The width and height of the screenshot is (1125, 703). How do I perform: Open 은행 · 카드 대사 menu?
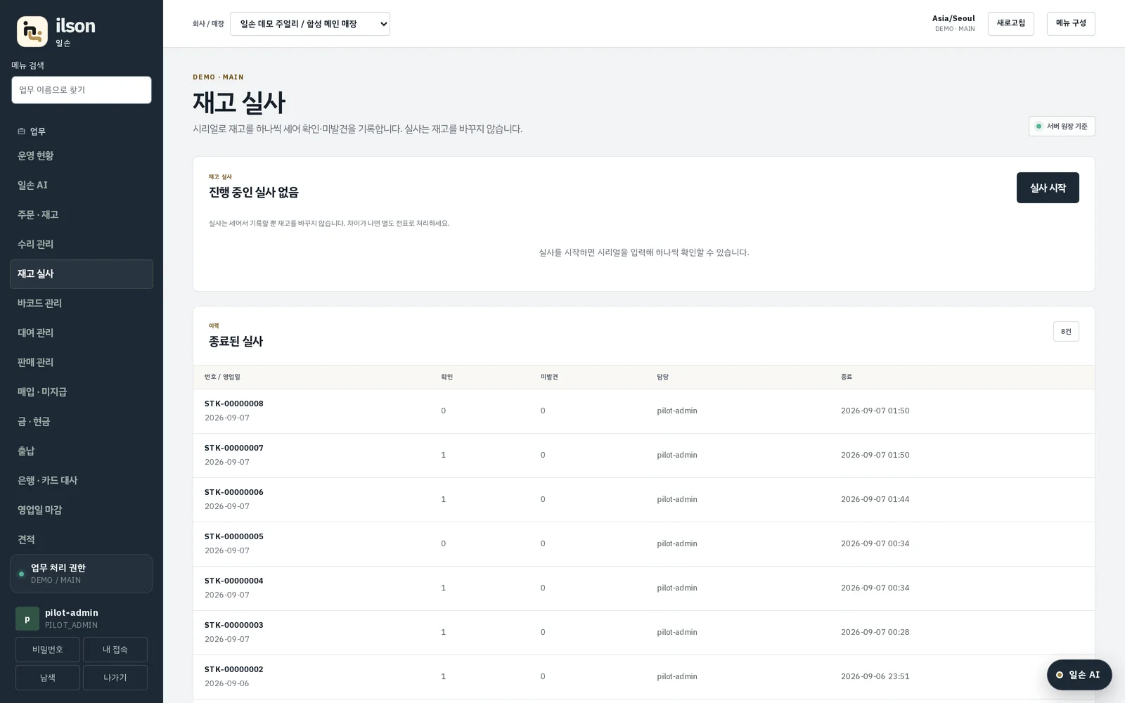[82, 481]
